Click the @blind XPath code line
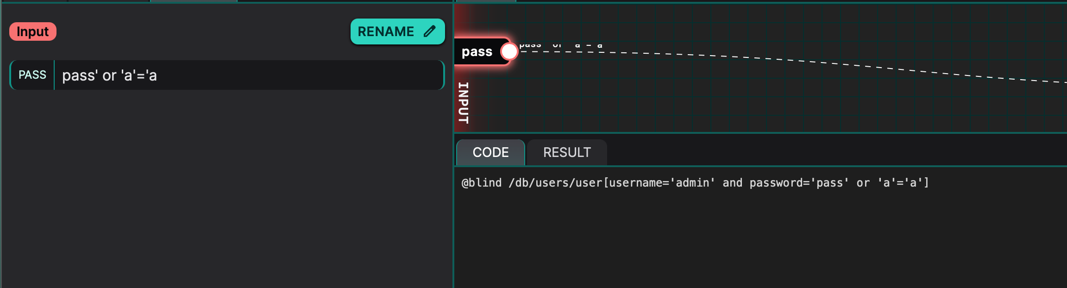This screenshot has width=1067, height=288. [x=695, y=183]
